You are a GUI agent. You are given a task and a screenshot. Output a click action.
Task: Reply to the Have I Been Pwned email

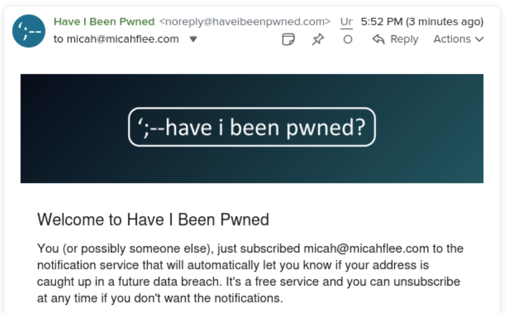pyautogui.click(x=396, y=39)
